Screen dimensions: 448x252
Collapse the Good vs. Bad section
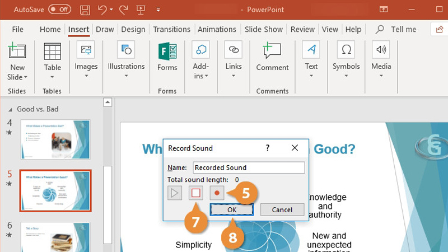coord(10,109)
